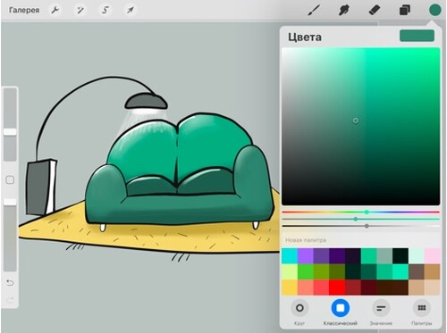Select the Brush tool in top bar
The height and width of the screenshot is (333, 447).
pyautogui.click(x=314, y=10)
